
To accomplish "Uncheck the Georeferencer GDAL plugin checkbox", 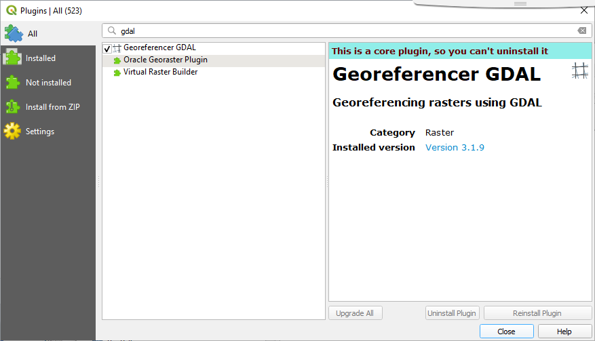I will coord(107,49).
